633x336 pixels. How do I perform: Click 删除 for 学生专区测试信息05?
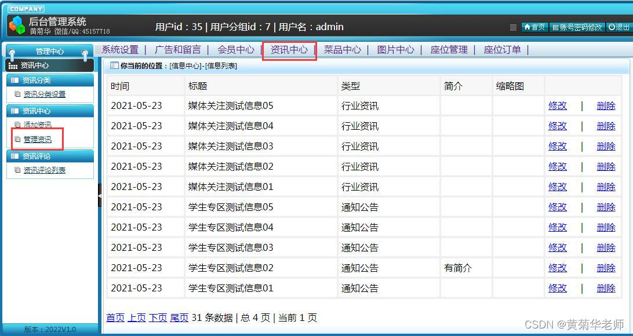[x=606, y=207]
